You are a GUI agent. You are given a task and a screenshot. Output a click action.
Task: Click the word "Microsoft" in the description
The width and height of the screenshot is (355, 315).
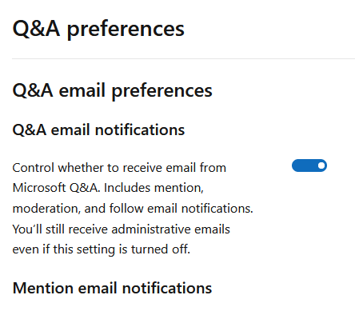tap(39, 188)
